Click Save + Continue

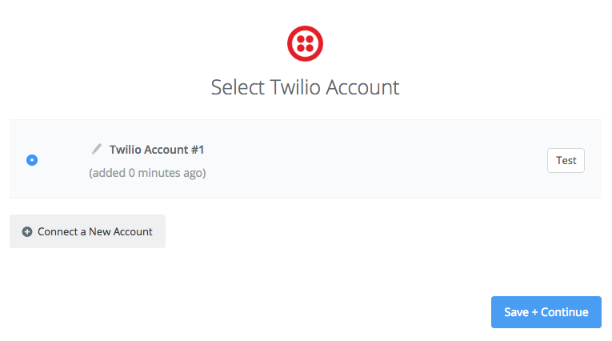pyautogui.click(x=546, y=312)
